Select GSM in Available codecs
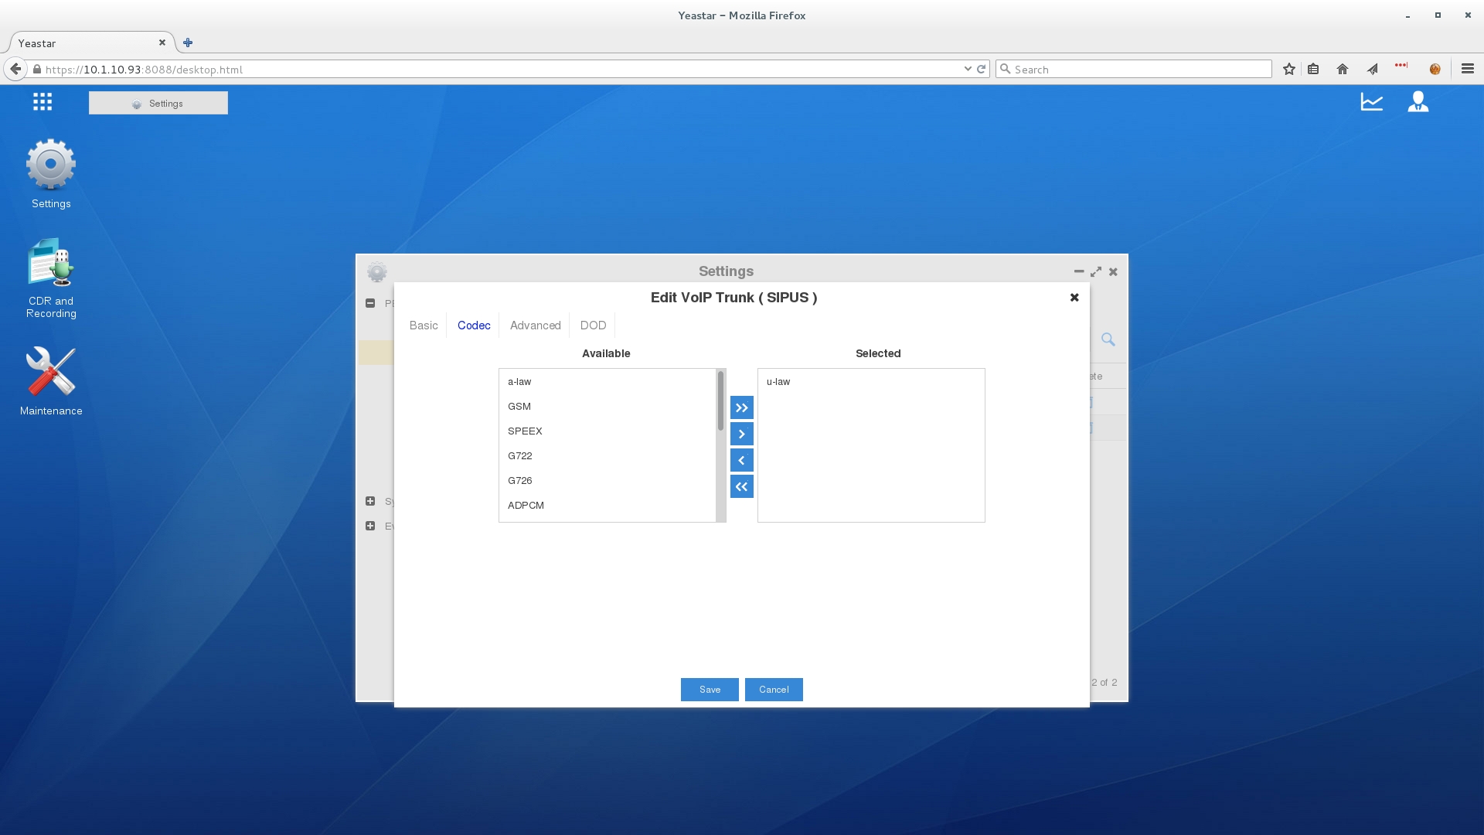Image resolution: width=1484 pixels, height=835 pixels. (x=608, y=407)
